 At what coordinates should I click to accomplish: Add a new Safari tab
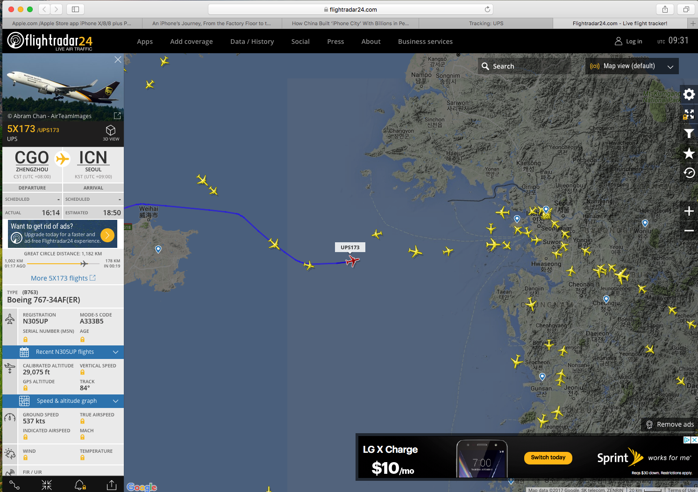click(693, 23)
